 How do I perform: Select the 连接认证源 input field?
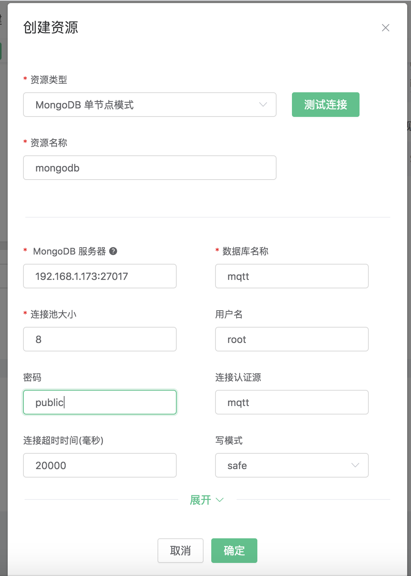click(x=292, y=402)
